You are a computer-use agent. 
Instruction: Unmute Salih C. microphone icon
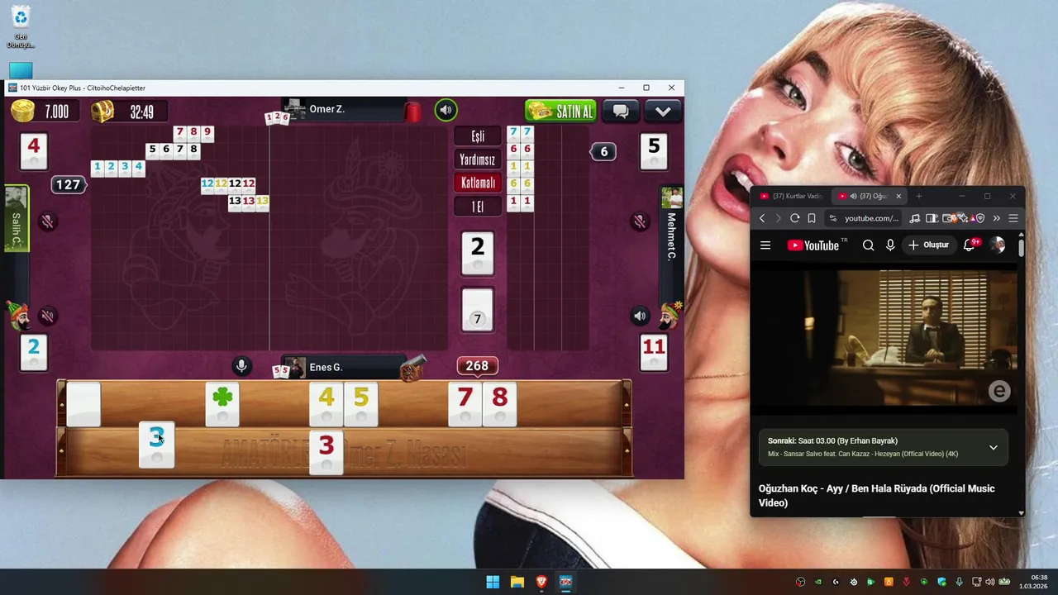(x=48, y=221)
